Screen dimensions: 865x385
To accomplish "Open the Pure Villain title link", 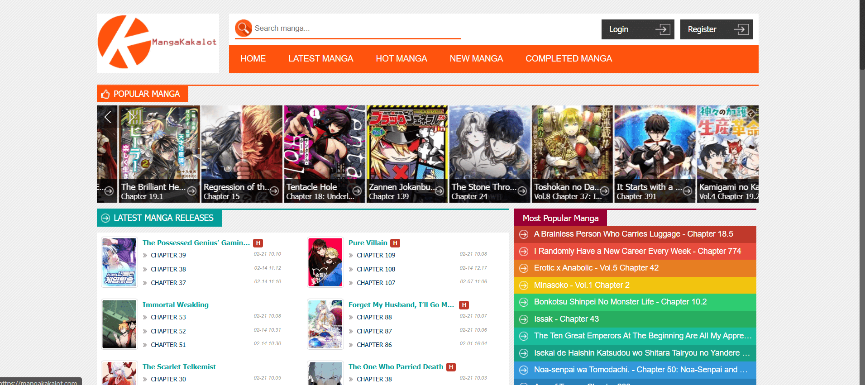I will click(368, 243).
